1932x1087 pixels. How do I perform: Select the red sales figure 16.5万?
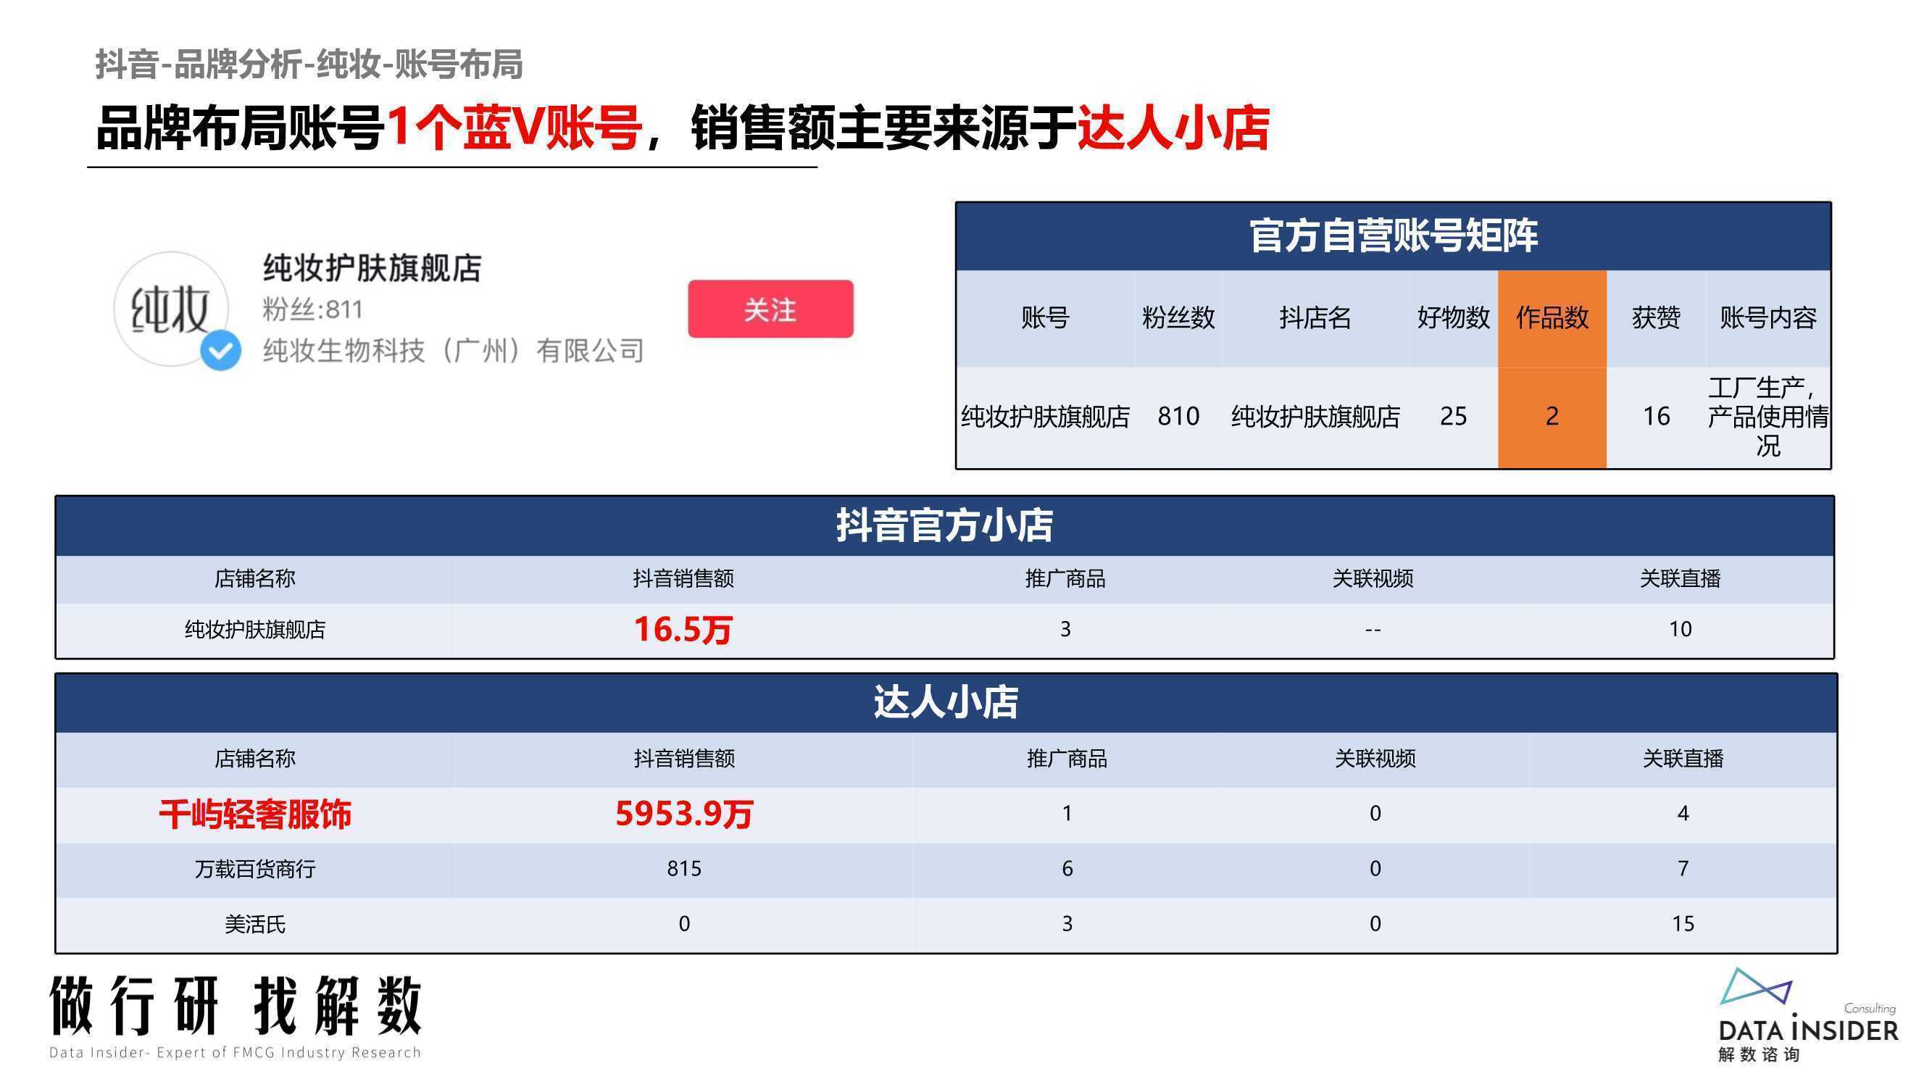pyautogui.click(x=683, y=630)
